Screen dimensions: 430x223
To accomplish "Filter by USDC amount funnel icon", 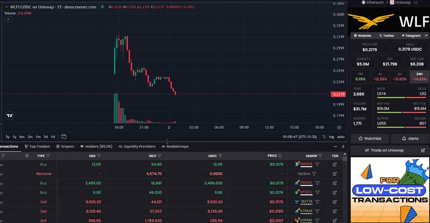I will 220,156.
